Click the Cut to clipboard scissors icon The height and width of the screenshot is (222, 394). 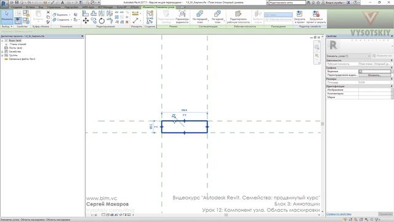point(48,12)
